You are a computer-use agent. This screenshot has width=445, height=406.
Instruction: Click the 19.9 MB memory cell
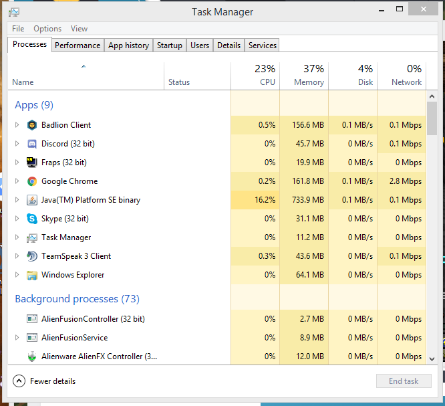click(304, 163)
